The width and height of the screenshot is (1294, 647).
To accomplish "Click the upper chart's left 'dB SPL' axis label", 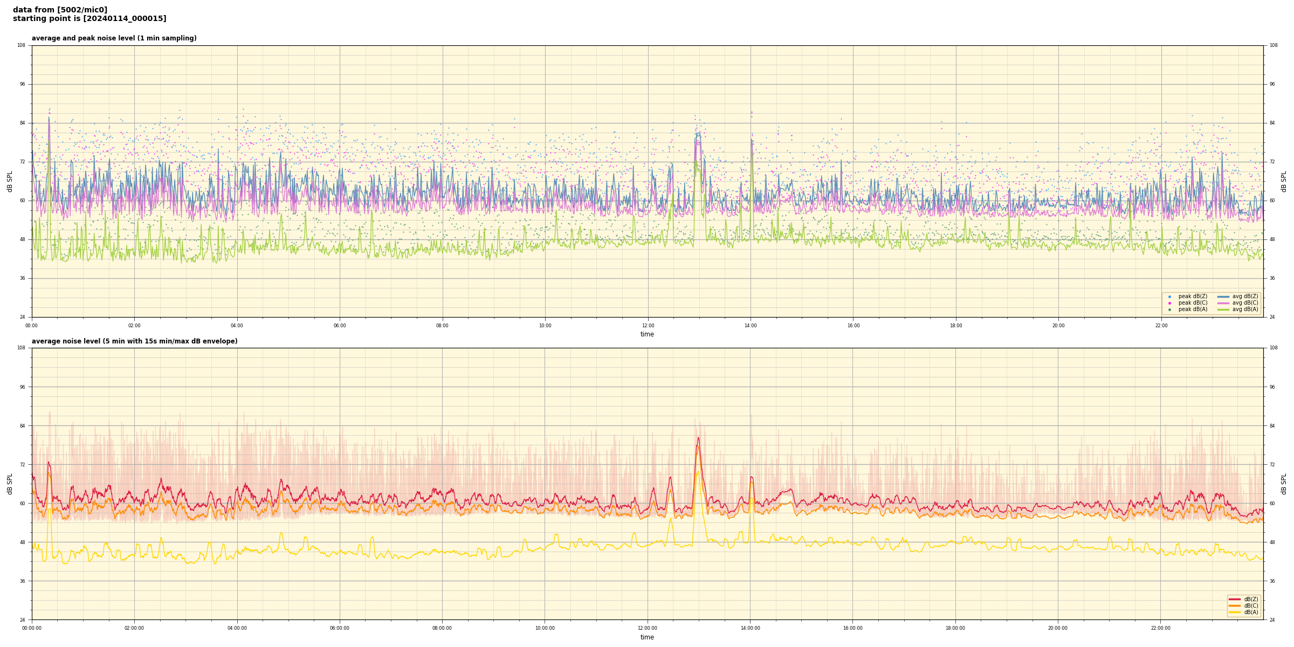I will point(10,181).
